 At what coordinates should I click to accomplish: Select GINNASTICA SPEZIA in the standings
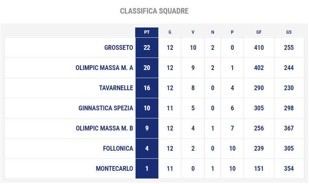pyautogui.click(x=106, y=108)
